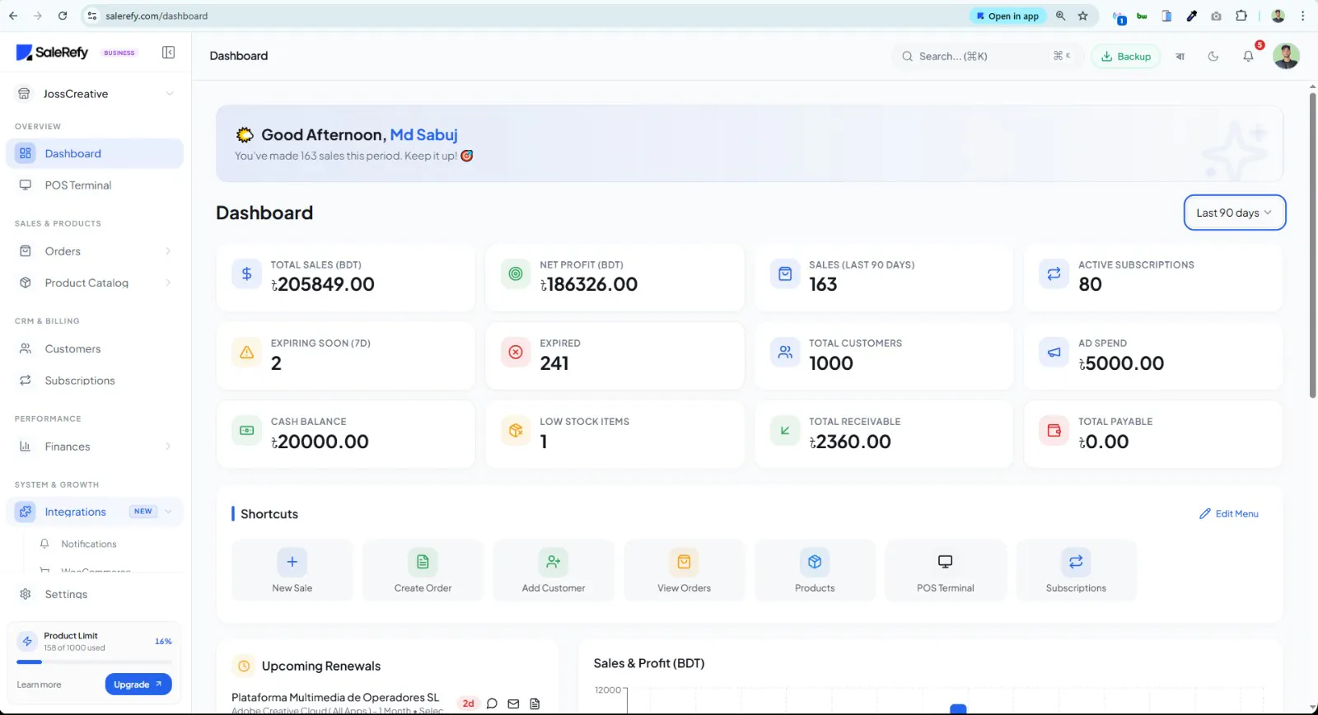Open the Create Order shortcut
This screenshot has width=1318, height=715.
tap(423, 570)
